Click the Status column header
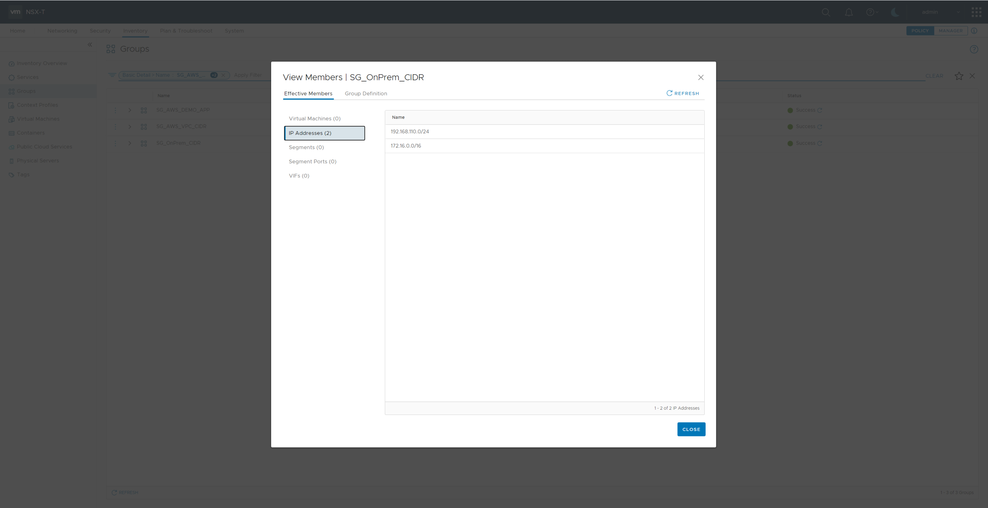 pos(794,96)
